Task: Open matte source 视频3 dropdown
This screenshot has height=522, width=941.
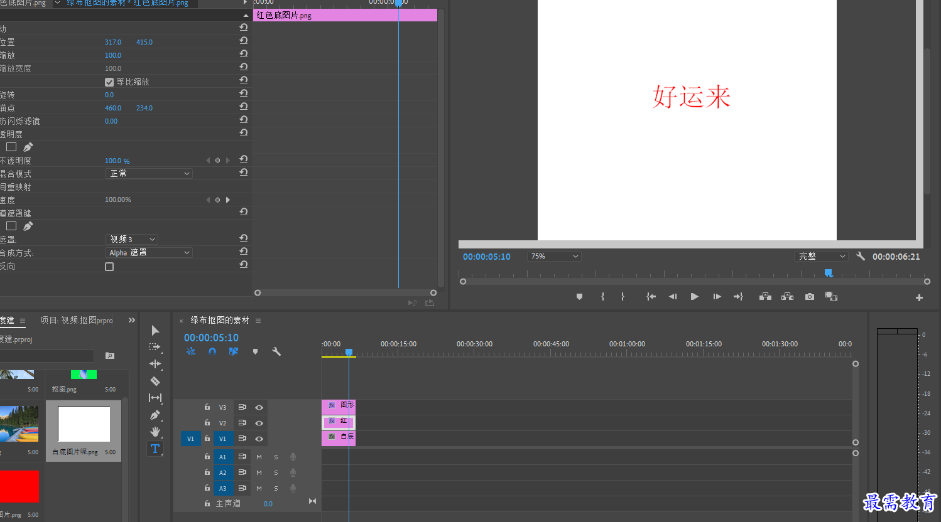Action: pos(131,240)
